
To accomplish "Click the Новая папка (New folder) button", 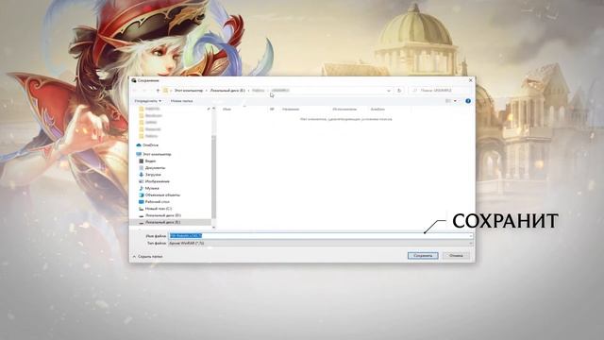I will [181, 101].
